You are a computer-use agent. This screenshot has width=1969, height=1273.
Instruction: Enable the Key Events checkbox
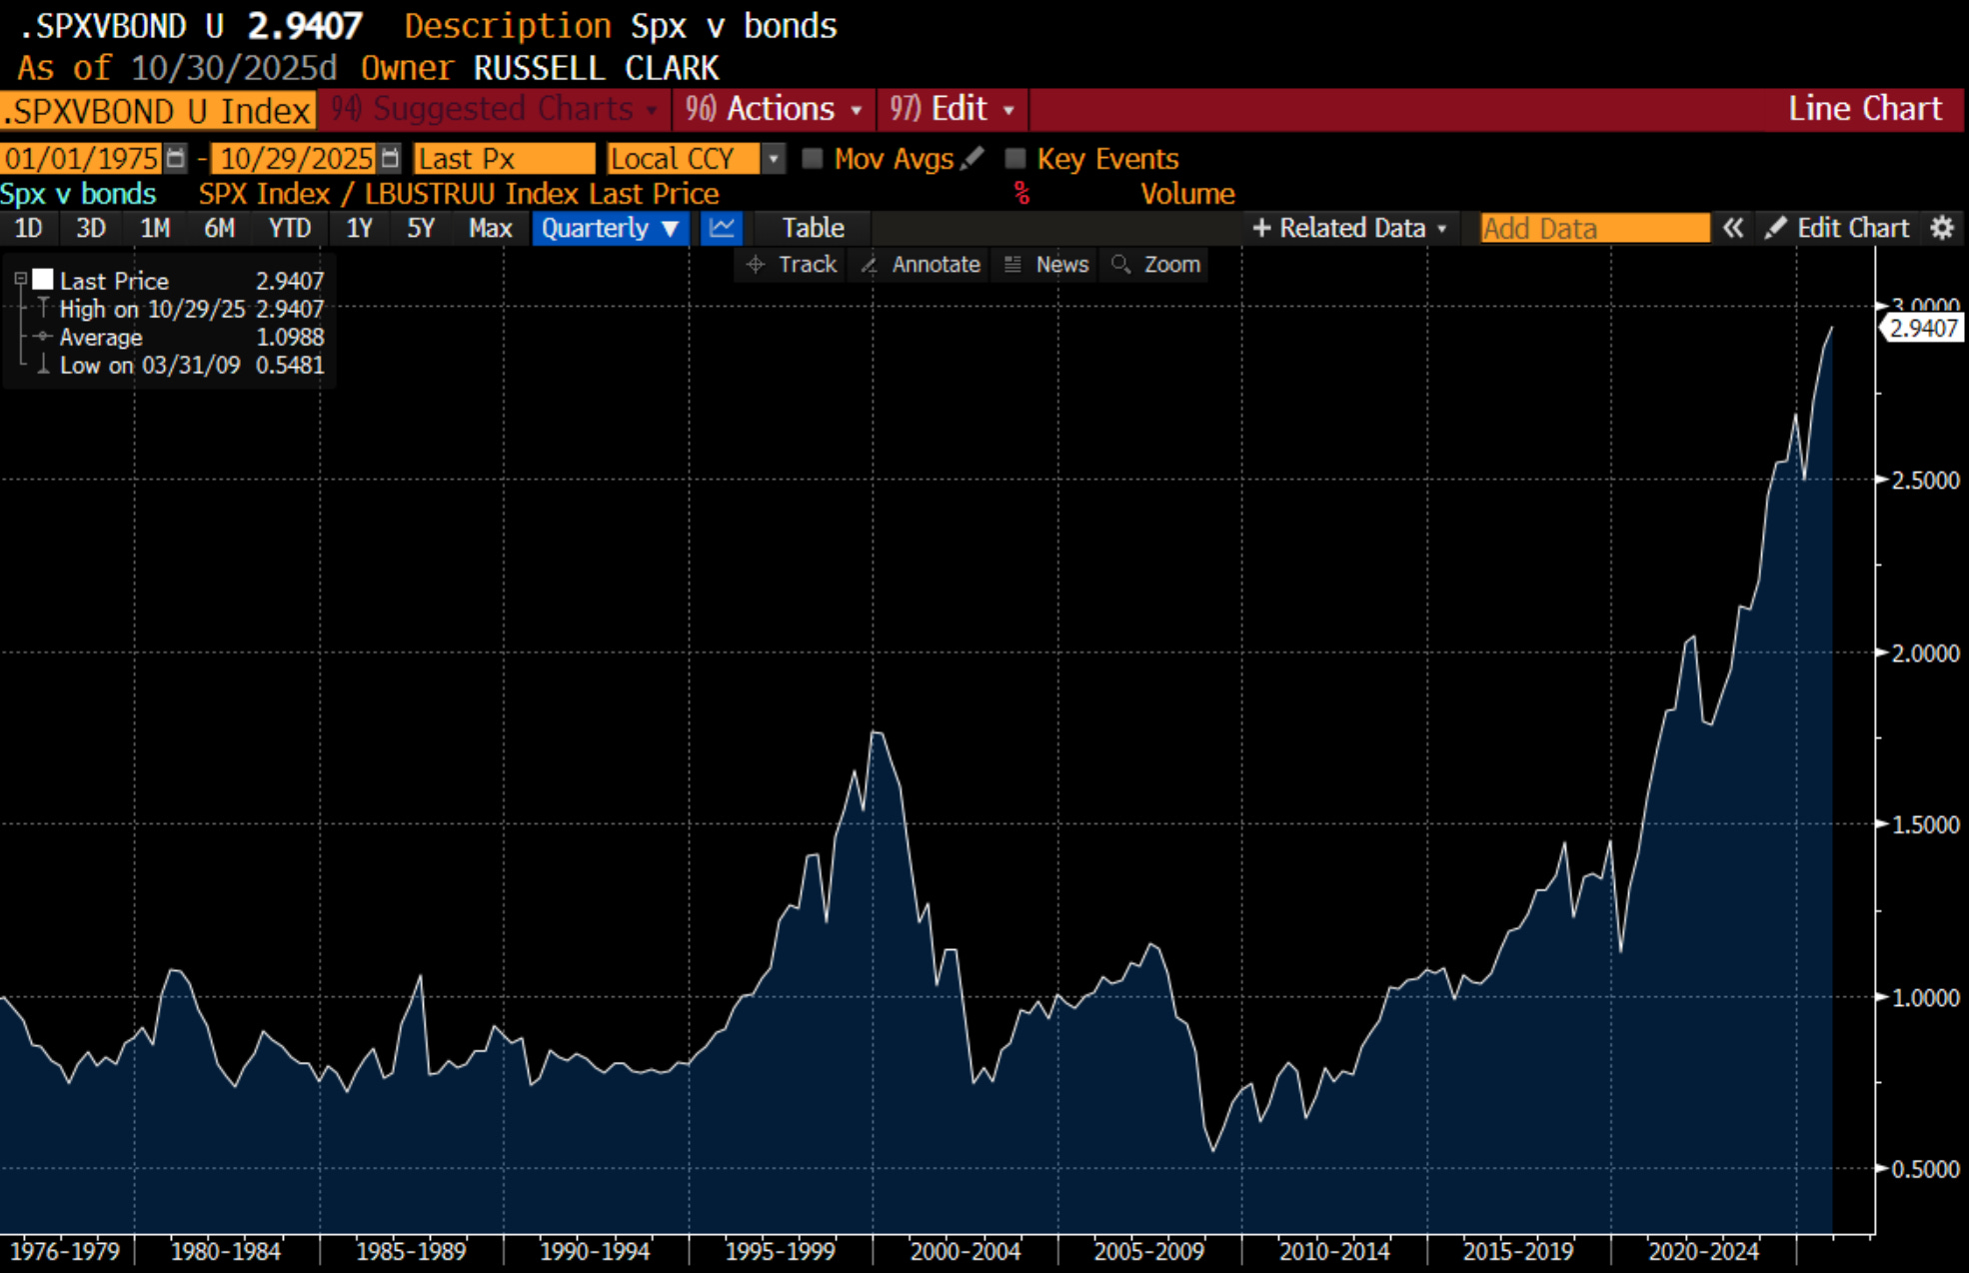tap(1015, 158)
